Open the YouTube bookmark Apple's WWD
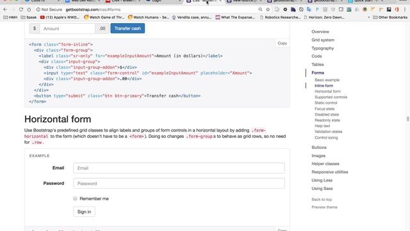This screenshot has width=410, height=231. 60,17
